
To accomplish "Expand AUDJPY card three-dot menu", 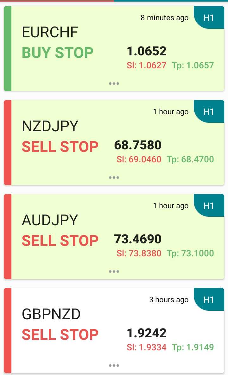I will coord(114,272).
